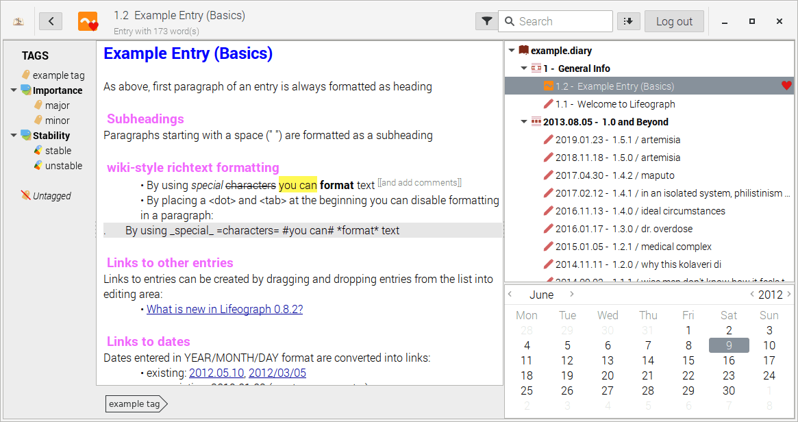This screenshot has height=422, width=798.
Task: Select June 1 in the calendar
Action: click(x=688, y=330)
